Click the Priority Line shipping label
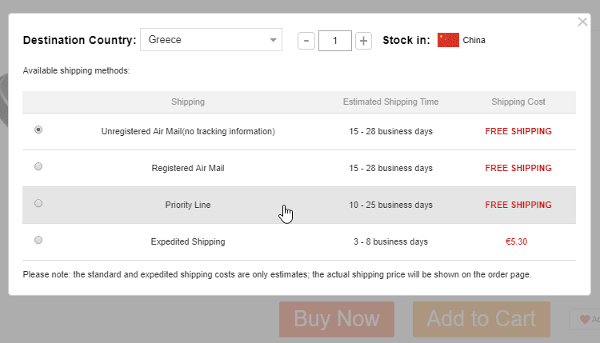Screen dimensions: 600x343 tap(187, 205)
